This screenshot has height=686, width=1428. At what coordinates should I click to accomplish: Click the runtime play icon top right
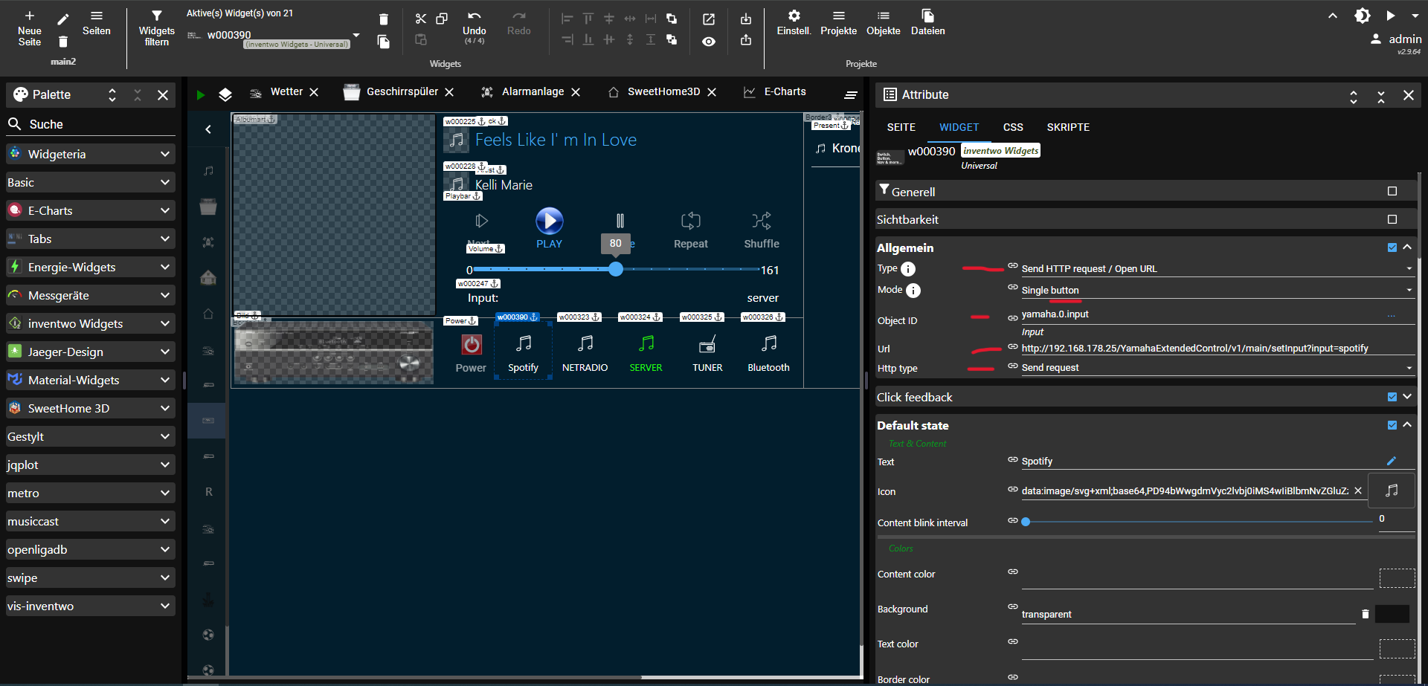(x=1390, y=16)
